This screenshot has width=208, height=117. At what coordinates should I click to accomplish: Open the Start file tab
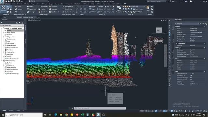[x=5, y=17]
